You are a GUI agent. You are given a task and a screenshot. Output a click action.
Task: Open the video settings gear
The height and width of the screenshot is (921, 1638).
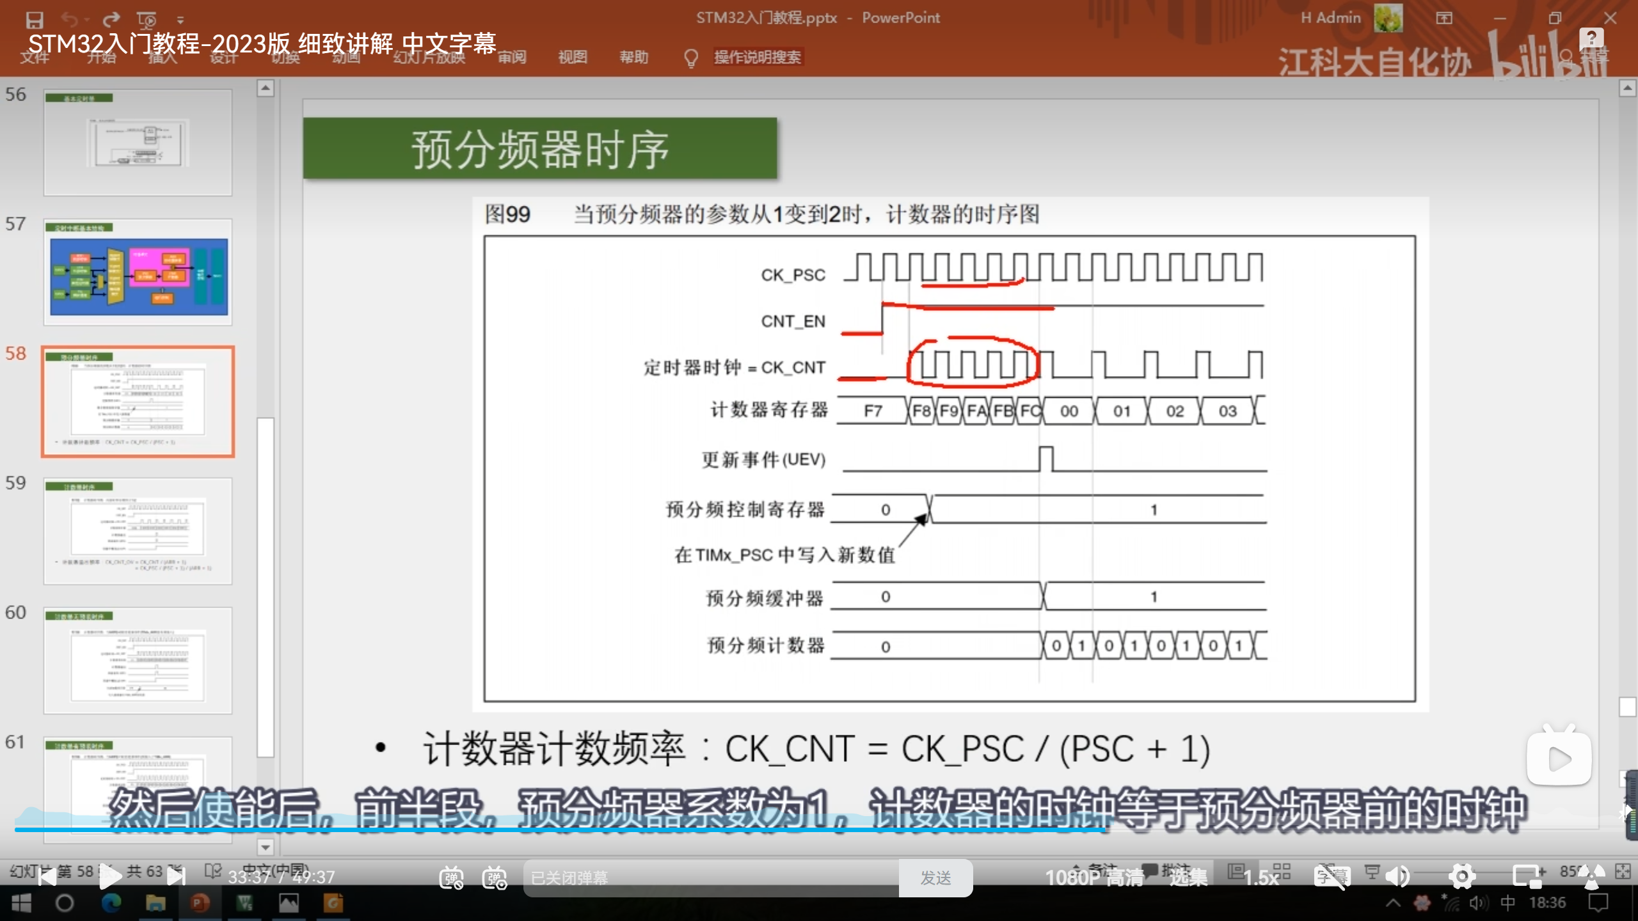coord(1462,877)
